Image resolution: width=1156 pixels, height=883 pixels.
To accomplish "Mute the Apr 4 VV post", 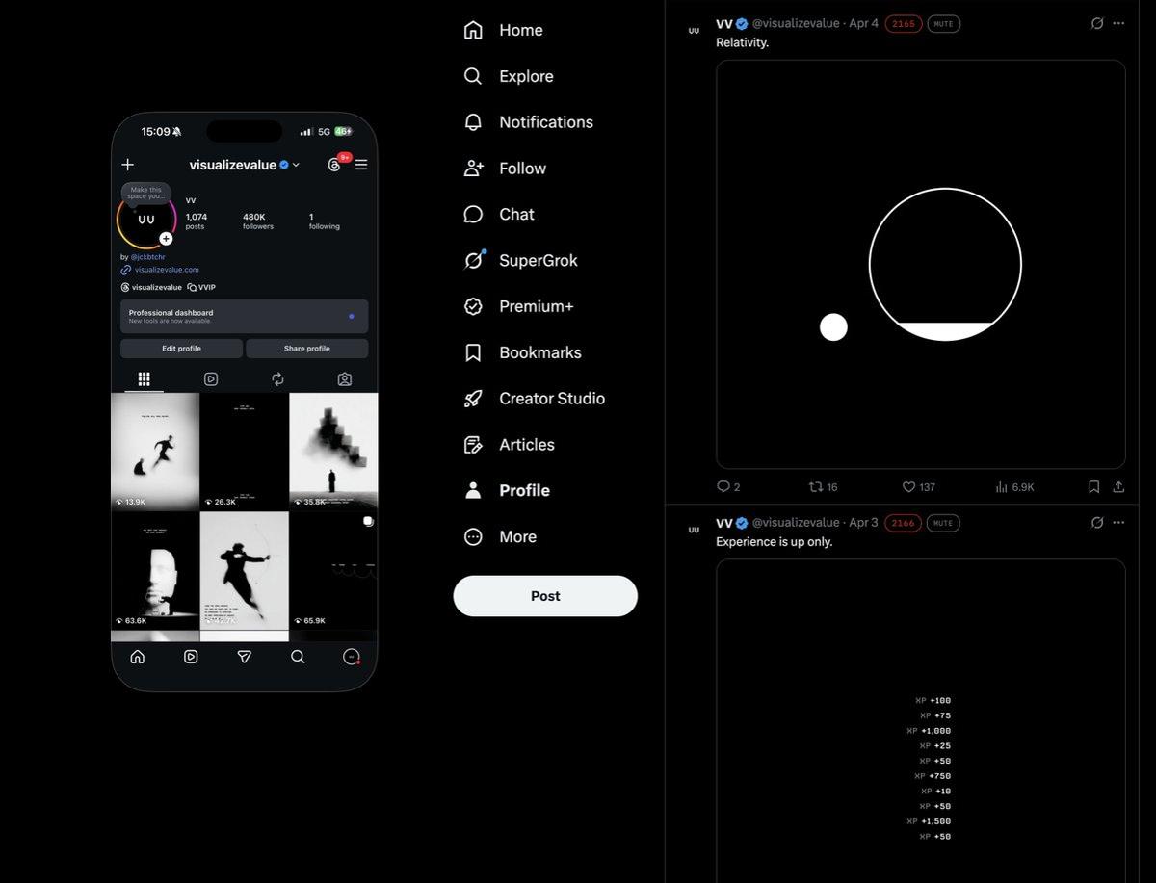I will [942, 23].
